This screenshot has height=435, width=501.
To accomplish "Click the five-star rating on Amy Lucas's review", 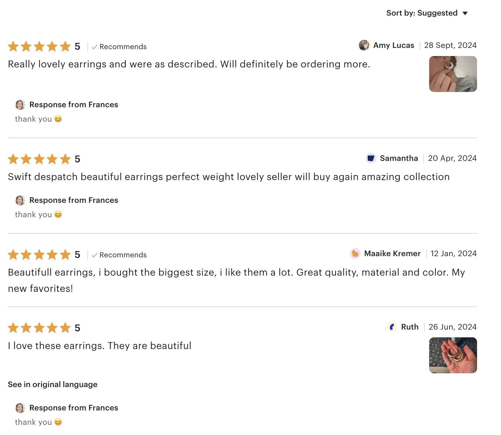I will click(x=39, y=47).
